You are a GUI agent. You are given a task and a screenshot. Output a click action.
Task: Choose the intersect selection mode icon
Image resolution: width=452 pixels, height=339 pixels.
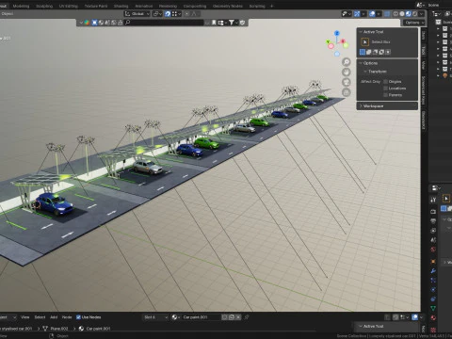388,52
